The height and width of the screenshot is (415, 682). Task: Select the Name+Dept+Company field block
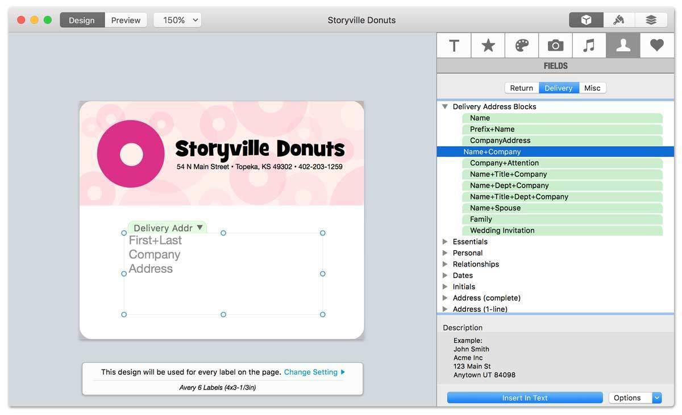(562, 185)
